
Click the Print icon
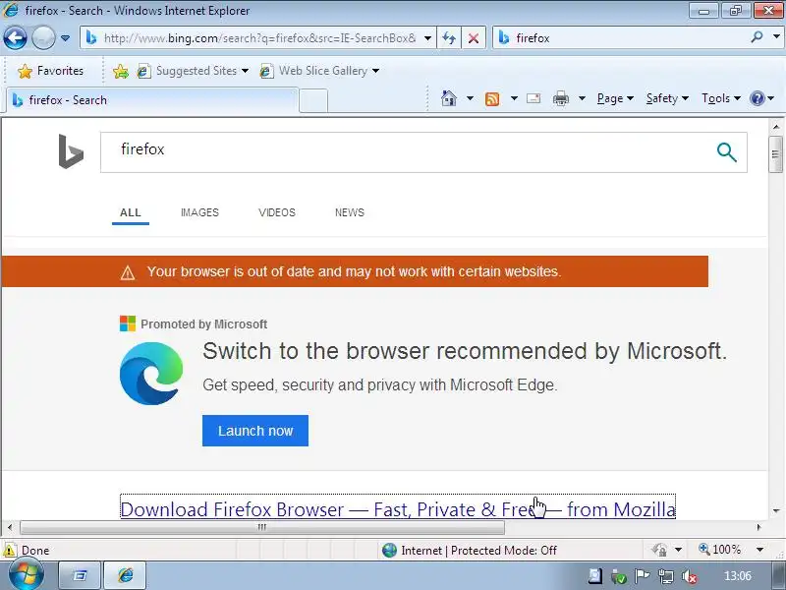click(560, 98)
